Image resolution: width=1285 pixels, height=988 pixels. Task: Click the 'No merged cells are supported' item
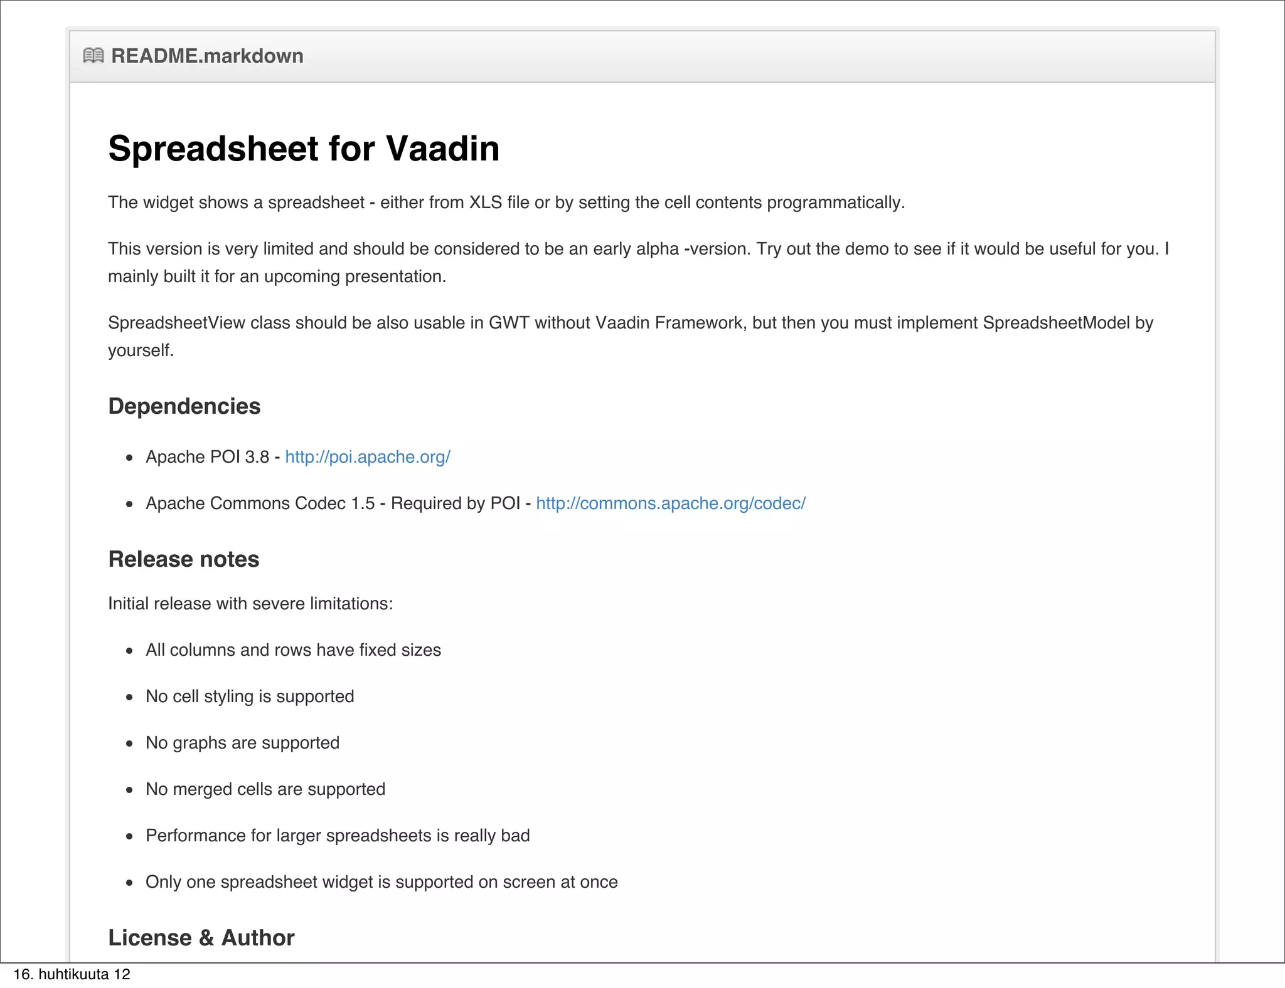(x=265, y=789)
